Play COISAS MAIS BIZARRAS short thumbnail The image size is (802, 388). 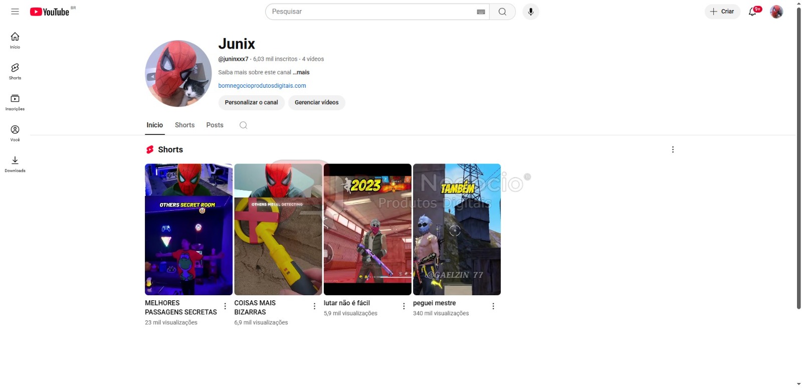(x=278, y=230)
